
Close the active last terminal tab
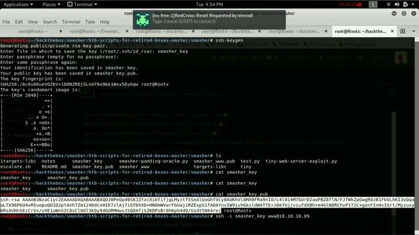pyautogui.click(x=392, y=31)
